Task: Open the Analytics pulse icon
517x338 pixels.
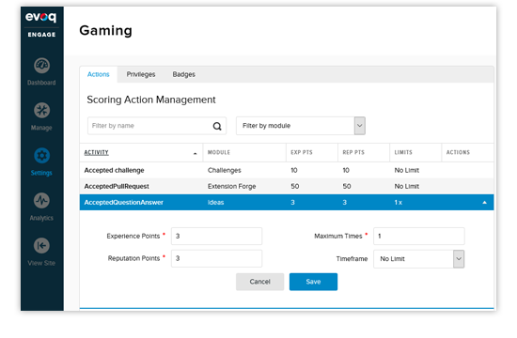Action: (42, 200)
